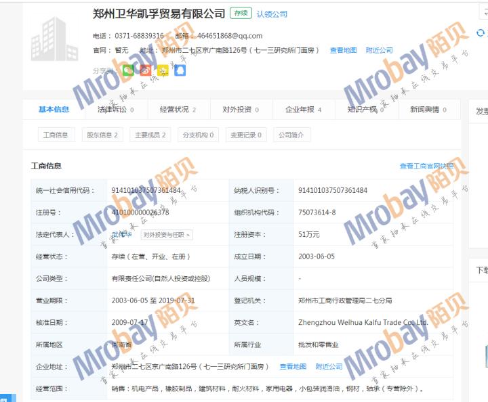This screenshot has width=488, height=402.
Task: Share company via WeChat icon
Action: click(128, 70)
